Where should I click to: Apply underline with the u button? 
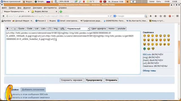(x=15, y=29)
